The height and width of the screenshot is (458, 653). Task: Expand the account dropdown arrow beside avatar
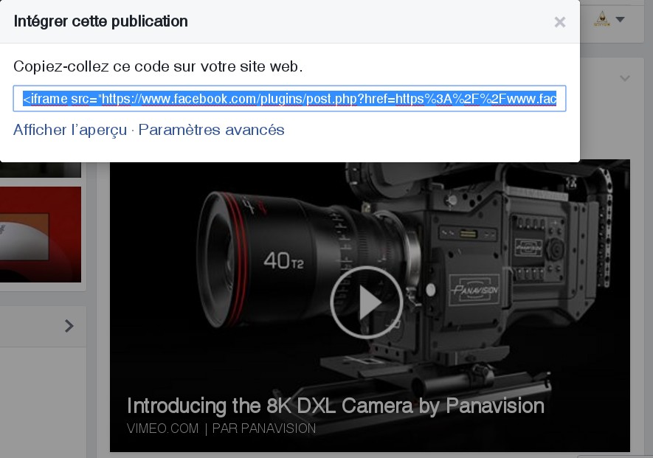(x=621, y=20)
